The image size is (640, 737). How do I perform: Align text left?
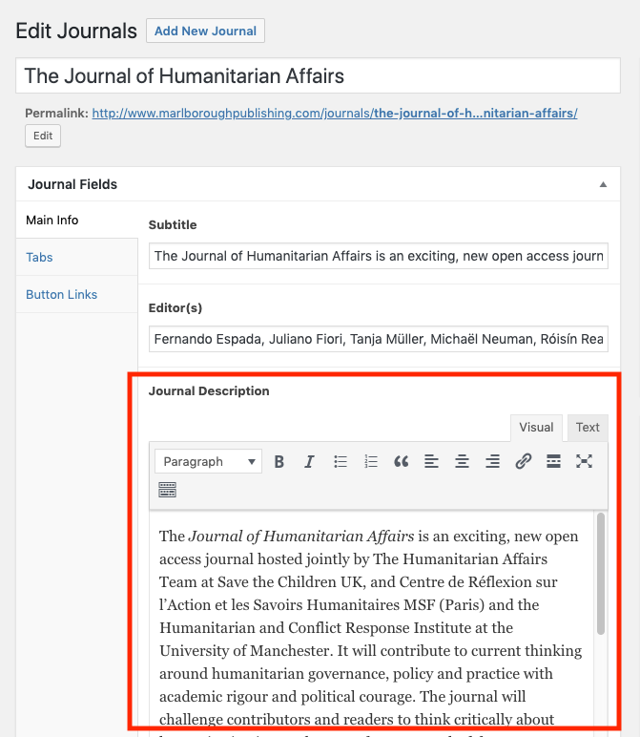[x=431, y=461]
